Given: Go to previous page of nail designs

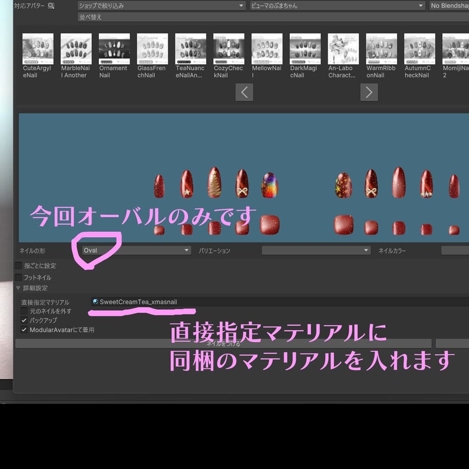Looking at the screenshot, I should tap(244, 93).
